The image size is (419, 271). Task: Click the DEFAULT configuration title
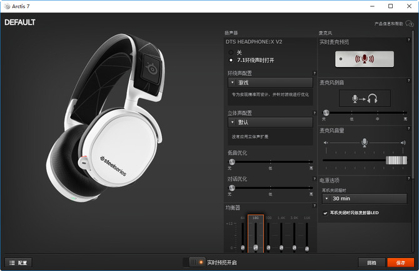click(x=20, y=23)
